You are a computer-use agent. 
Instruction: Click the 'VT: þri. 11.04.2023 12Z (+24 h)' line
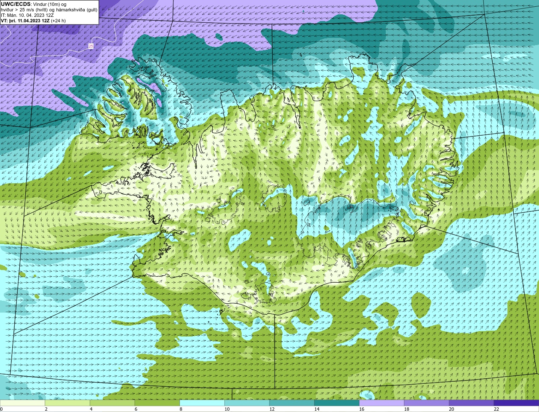tap(33, 20)
